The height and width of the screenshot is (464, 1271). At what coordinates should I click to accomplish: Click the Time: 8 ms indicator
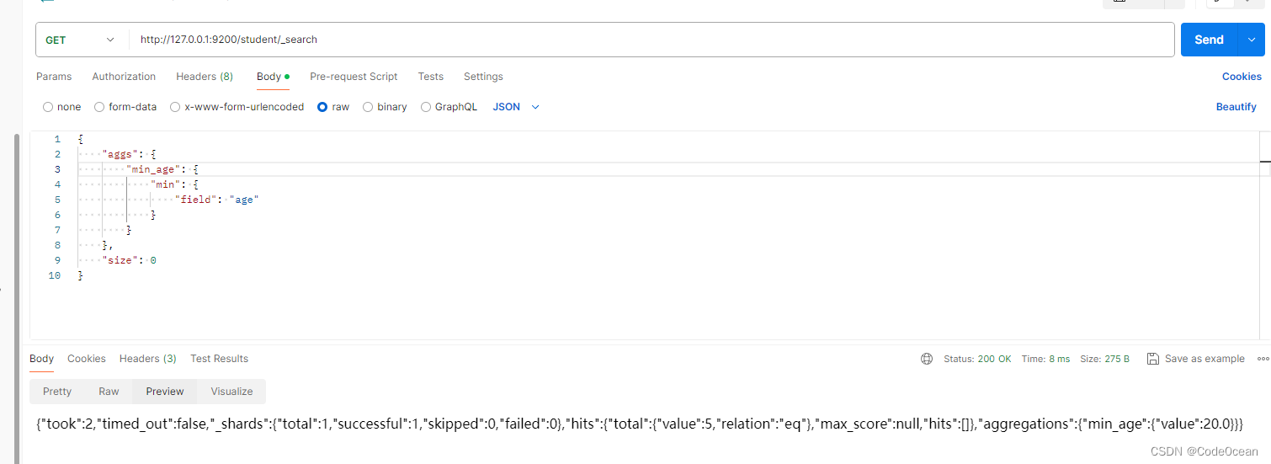pyautogui.click(x=1045, y=359)
